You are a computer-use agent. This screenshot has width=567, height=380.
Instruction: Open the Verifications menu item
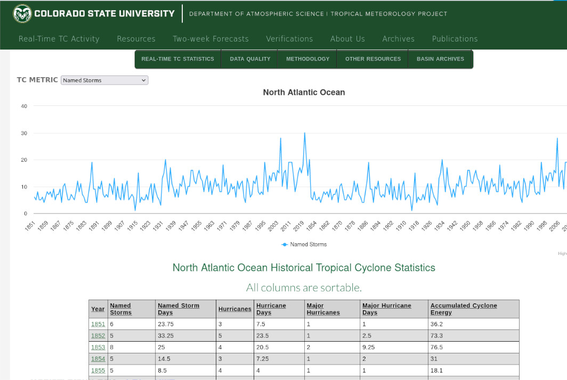[x=289, y=39]
